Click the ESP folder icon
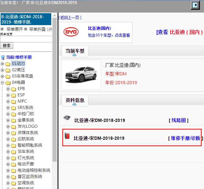Screen dimensions: 204x189 [14, 95]
